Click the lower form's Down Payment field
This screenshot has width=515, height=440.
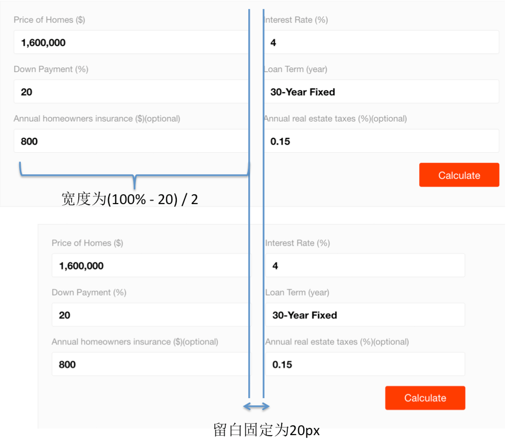[x=151, y=315]
